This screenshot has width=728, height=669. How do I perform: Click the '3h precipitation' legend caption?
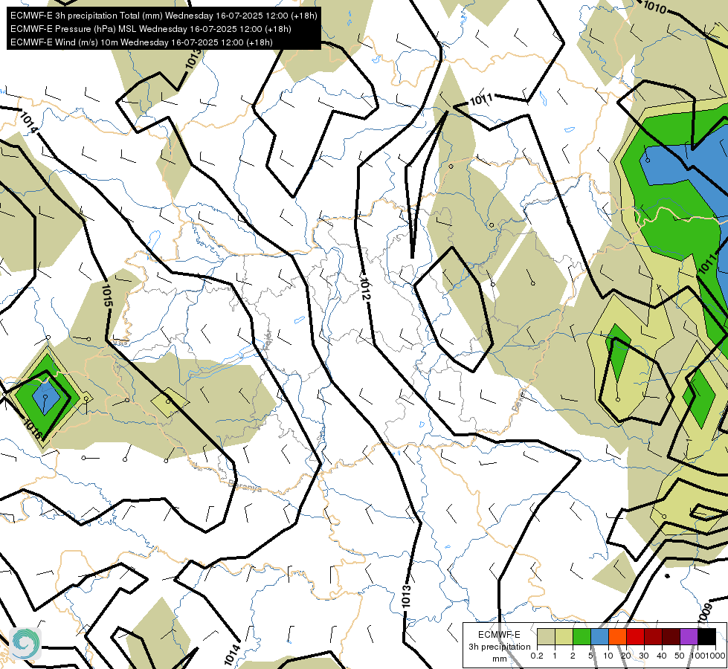point(499,647)
